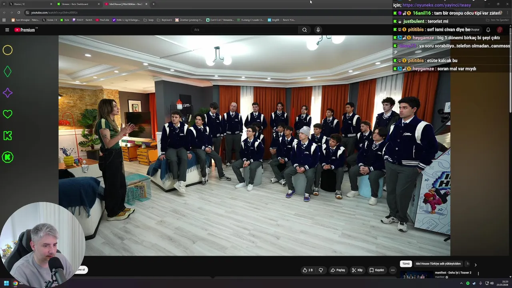Go to YouTube Premium home logo

pyautogui.click(x=26, y=30)
